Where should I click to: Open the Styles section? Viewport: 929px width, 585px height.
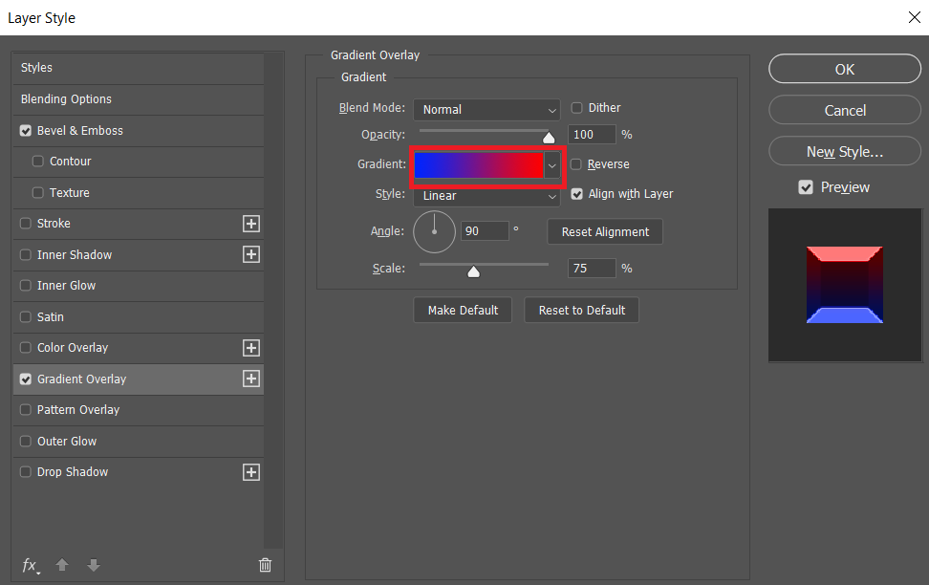(x=139, y=68)
